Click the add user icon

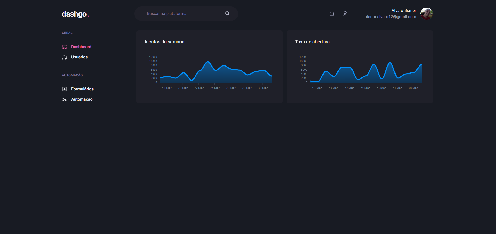(345, 14)
